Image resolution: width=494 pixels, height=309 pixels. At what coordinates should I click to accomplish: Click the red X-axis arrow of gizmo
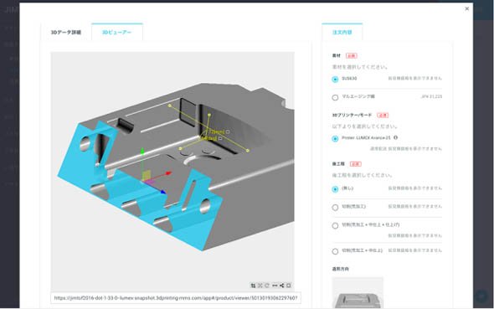pos(169,173)
